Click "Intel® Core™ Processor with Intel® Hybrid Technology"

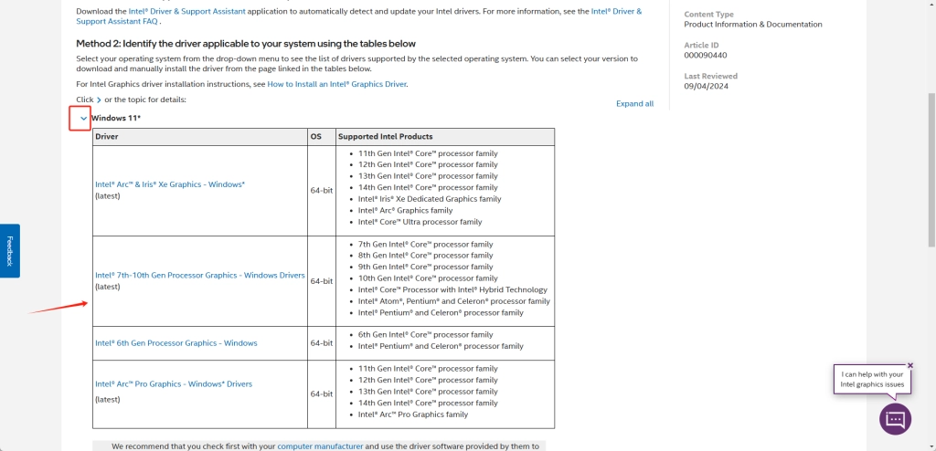[x=452, y=290]
